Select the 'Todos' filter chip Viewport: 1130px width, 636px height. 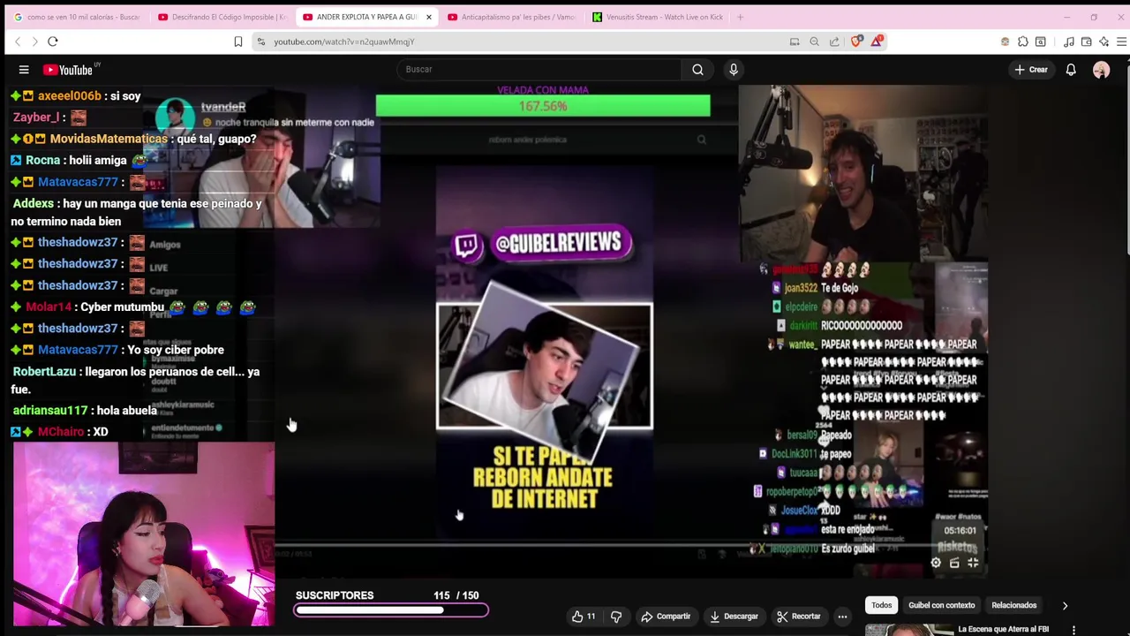[x=881, y=605]
